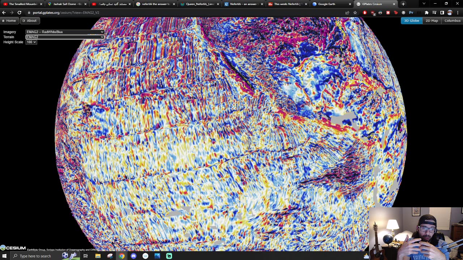463x260 pixels.
Task: Open Discord from the taskbar
Action: point(133,256)
